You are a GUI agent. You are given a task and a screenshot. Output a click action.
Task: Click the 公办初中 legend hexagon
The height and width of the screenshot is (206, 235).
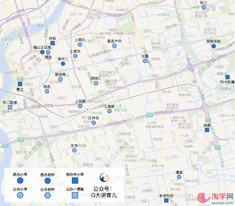click(48, 195)
